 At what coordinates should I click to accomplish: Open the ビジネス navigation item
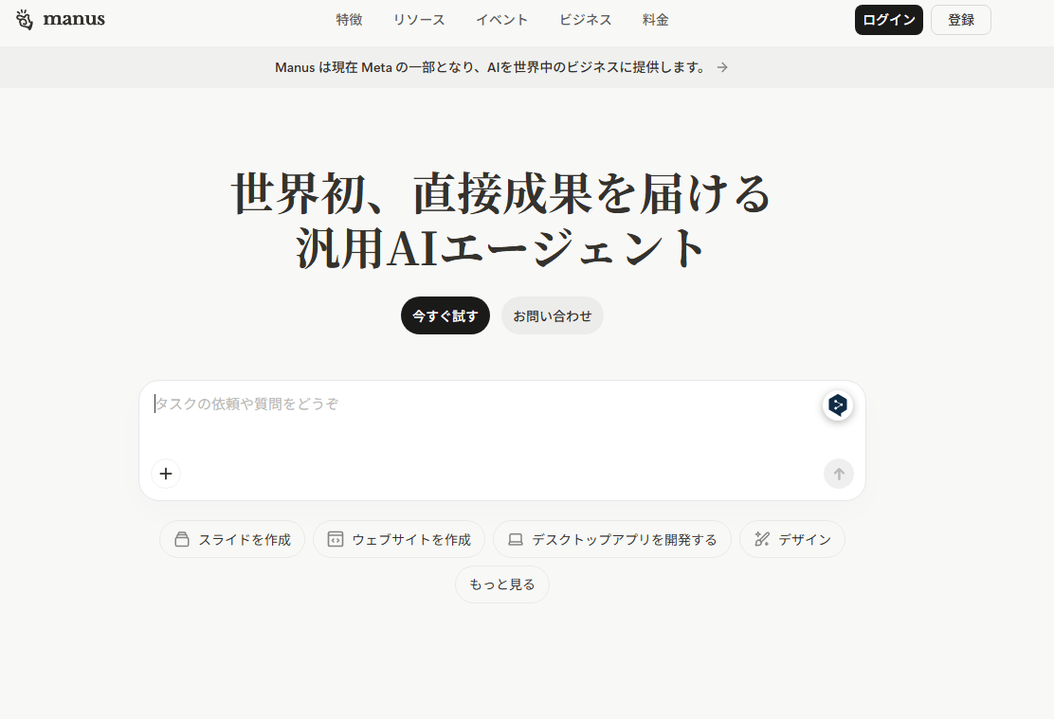point(585,20)
